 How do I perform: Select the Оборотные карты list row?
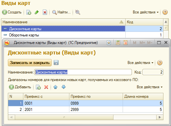(x=82, y=35)
